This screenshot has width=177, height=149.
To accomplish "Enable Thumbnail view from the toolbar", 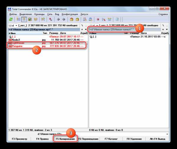I will tap(30, 19).
